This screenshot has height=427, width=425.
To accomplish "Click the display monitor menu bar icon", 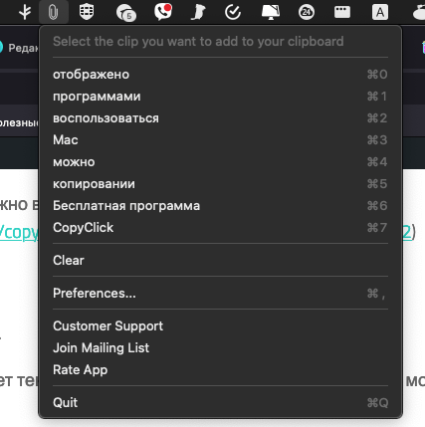I will 271,12.
